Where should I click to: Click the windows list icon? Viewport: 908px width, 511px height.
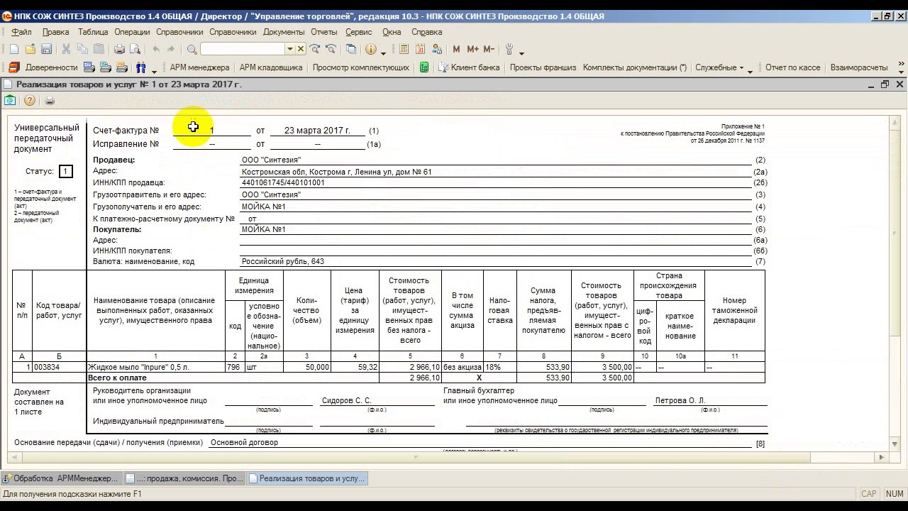[351, 49]
